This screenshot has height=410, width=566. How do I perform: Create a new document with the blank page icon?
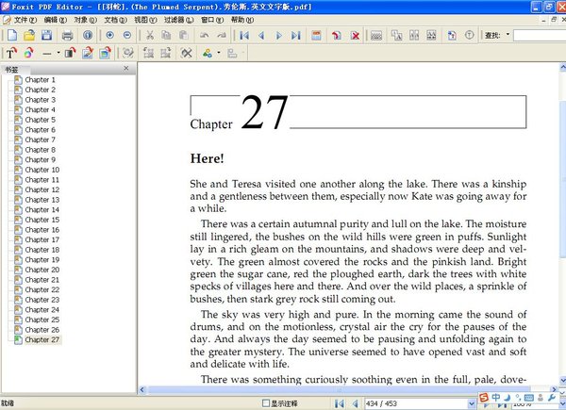[12, 35]
